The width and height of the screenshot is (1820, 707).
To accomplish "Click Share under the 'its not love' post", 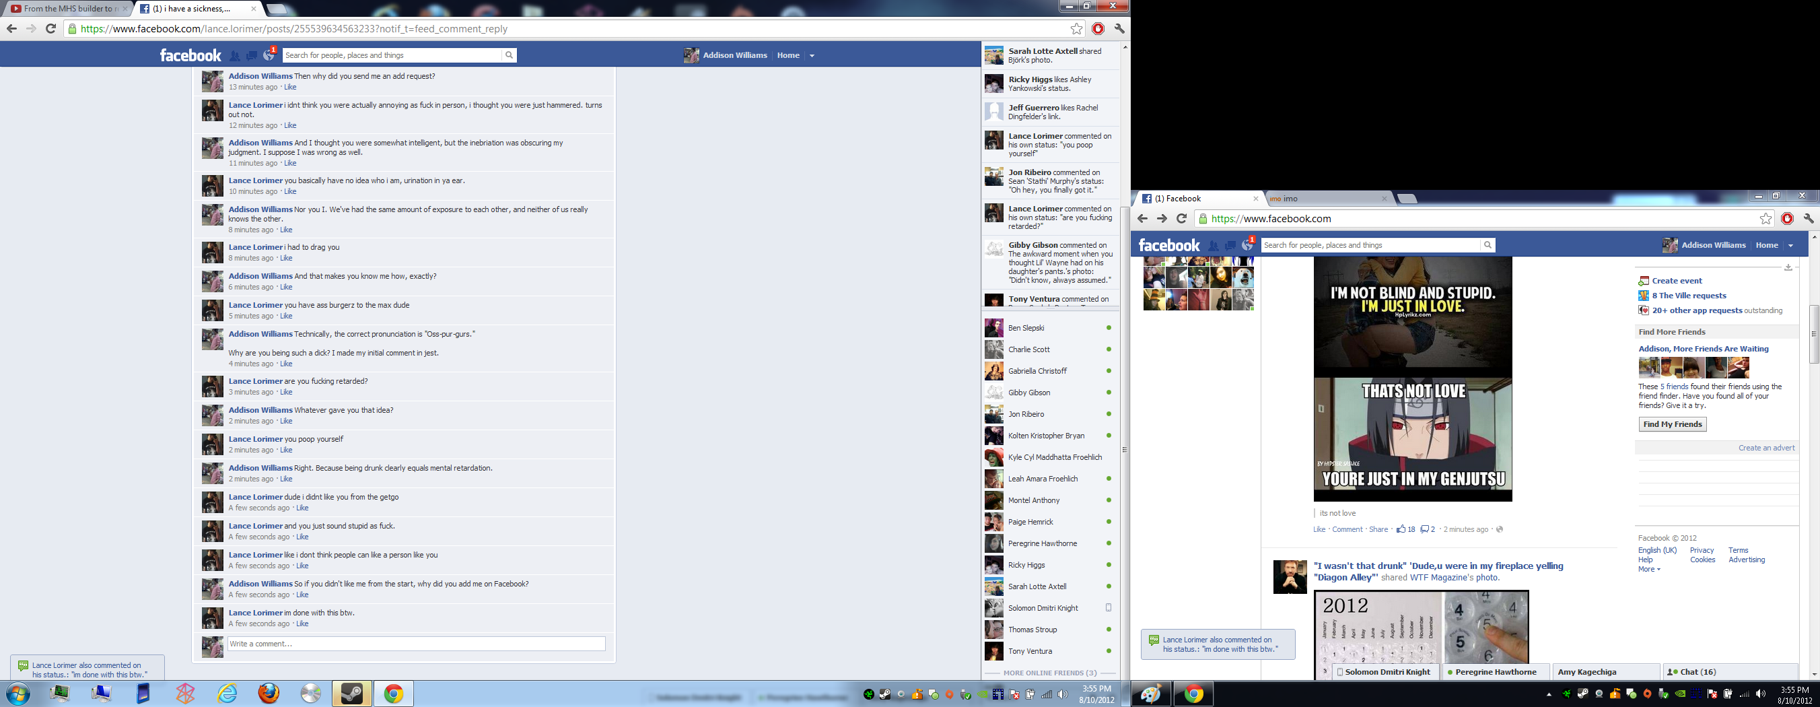I will (x=1378, y=529).
